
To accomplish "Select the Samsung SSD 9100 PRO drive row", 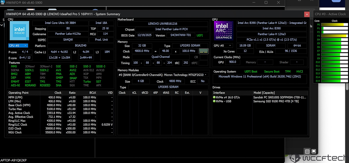I will (276, 101).
